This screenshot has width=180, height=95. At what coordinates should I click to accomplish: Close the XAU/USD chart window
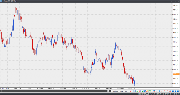178,1
